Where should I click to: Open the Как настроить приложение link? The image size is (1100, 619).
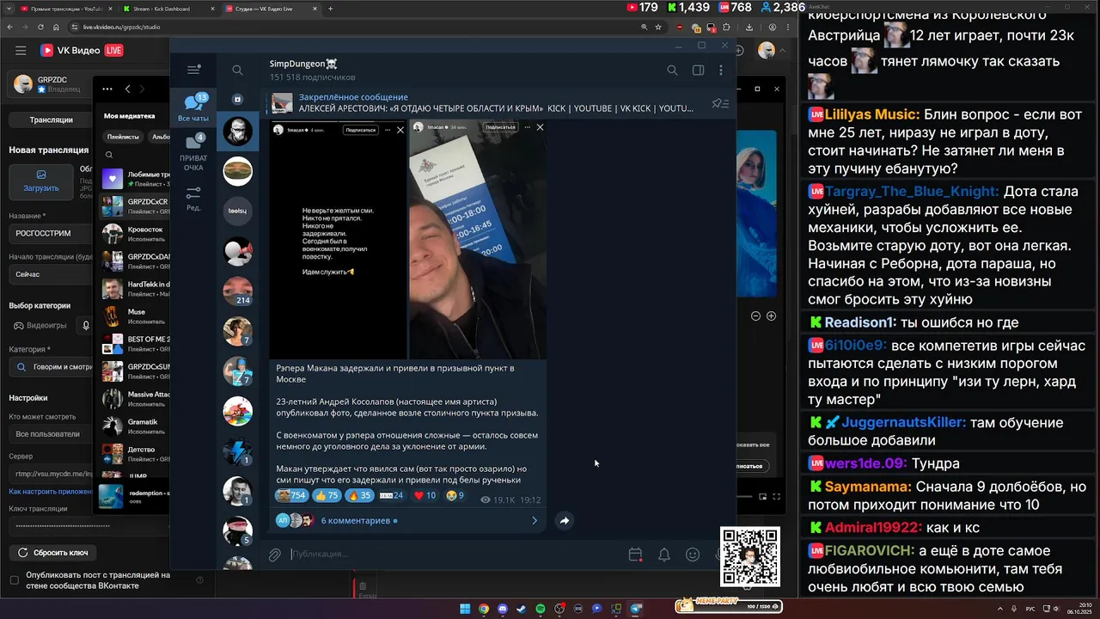coord(51,492)
